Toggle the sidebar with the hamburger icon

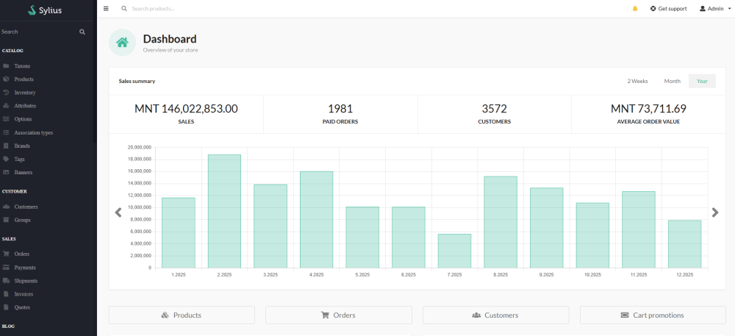(x=106, y=8)
